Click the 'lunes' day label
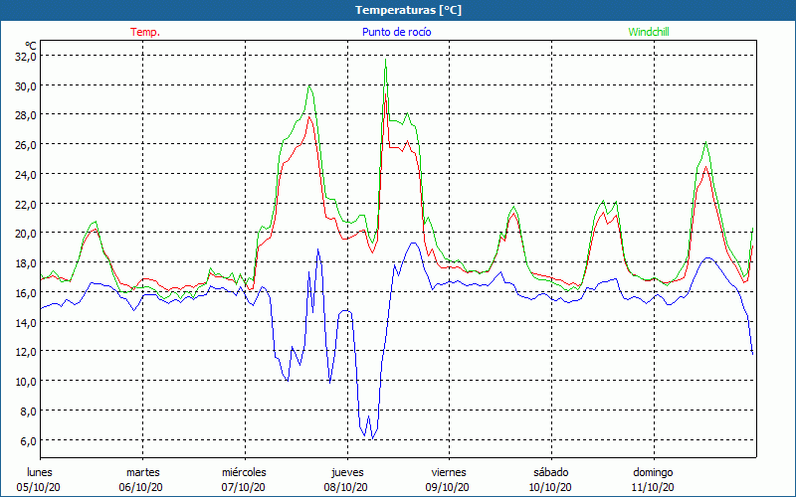The width and height of the screenshot is (796, 497). (x=40, y=472)
